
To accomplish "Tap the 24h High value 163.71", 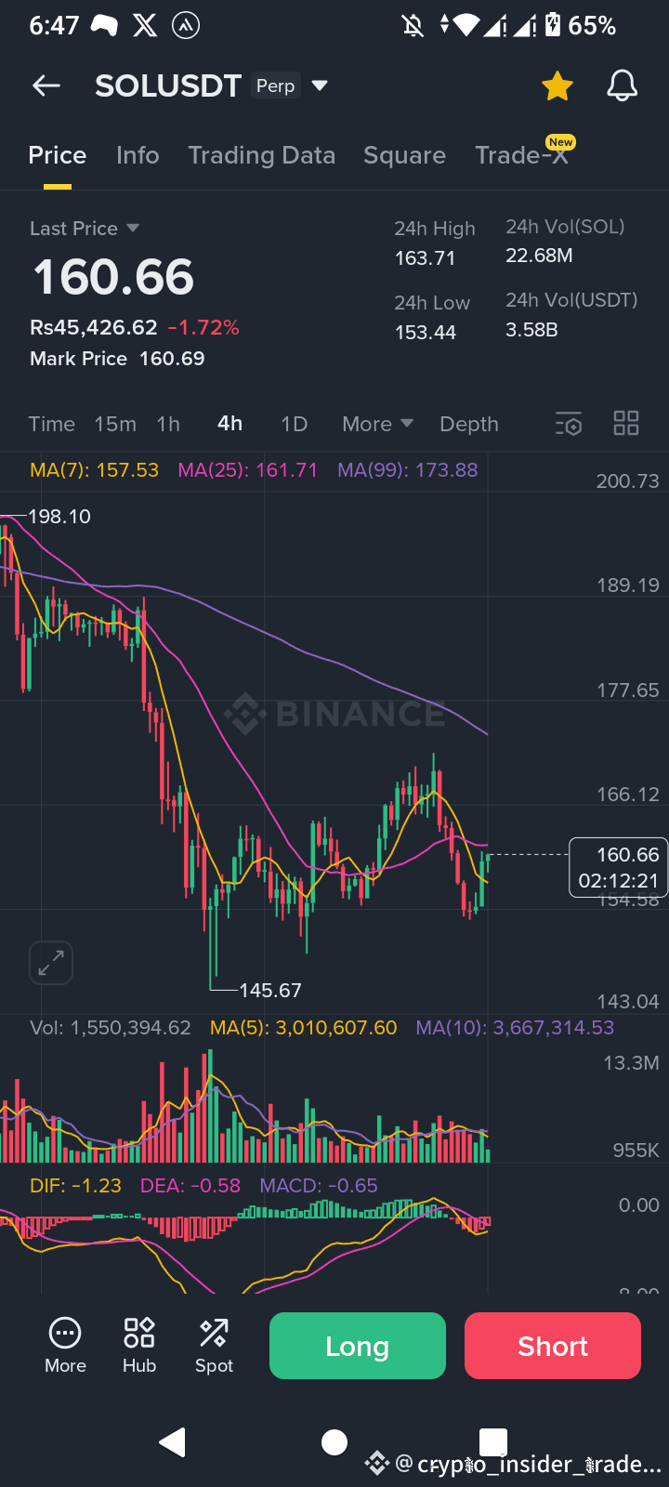I will (426, 258).
